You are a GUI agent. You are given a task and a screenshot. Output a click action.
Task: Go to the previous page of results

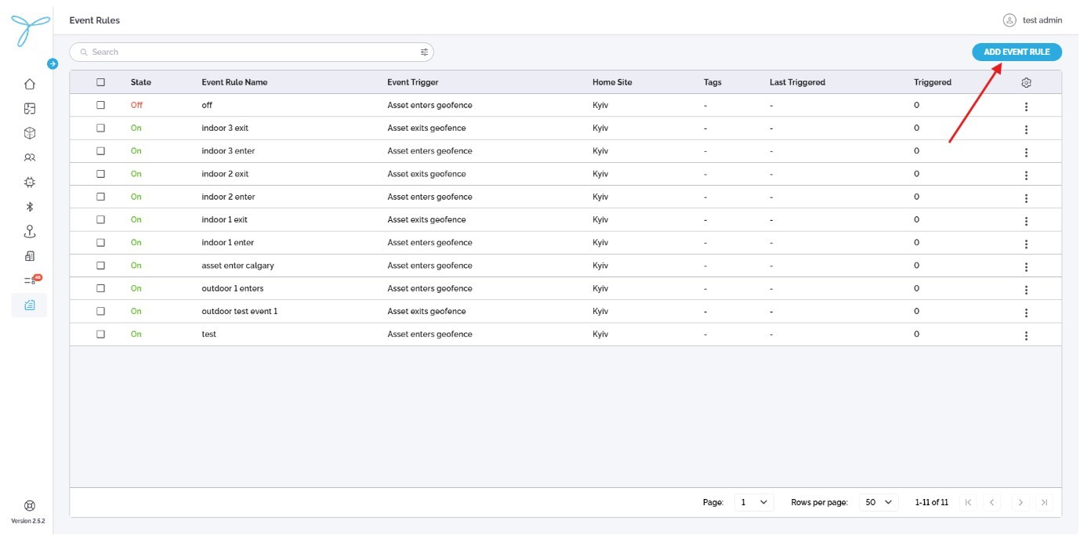992,502
